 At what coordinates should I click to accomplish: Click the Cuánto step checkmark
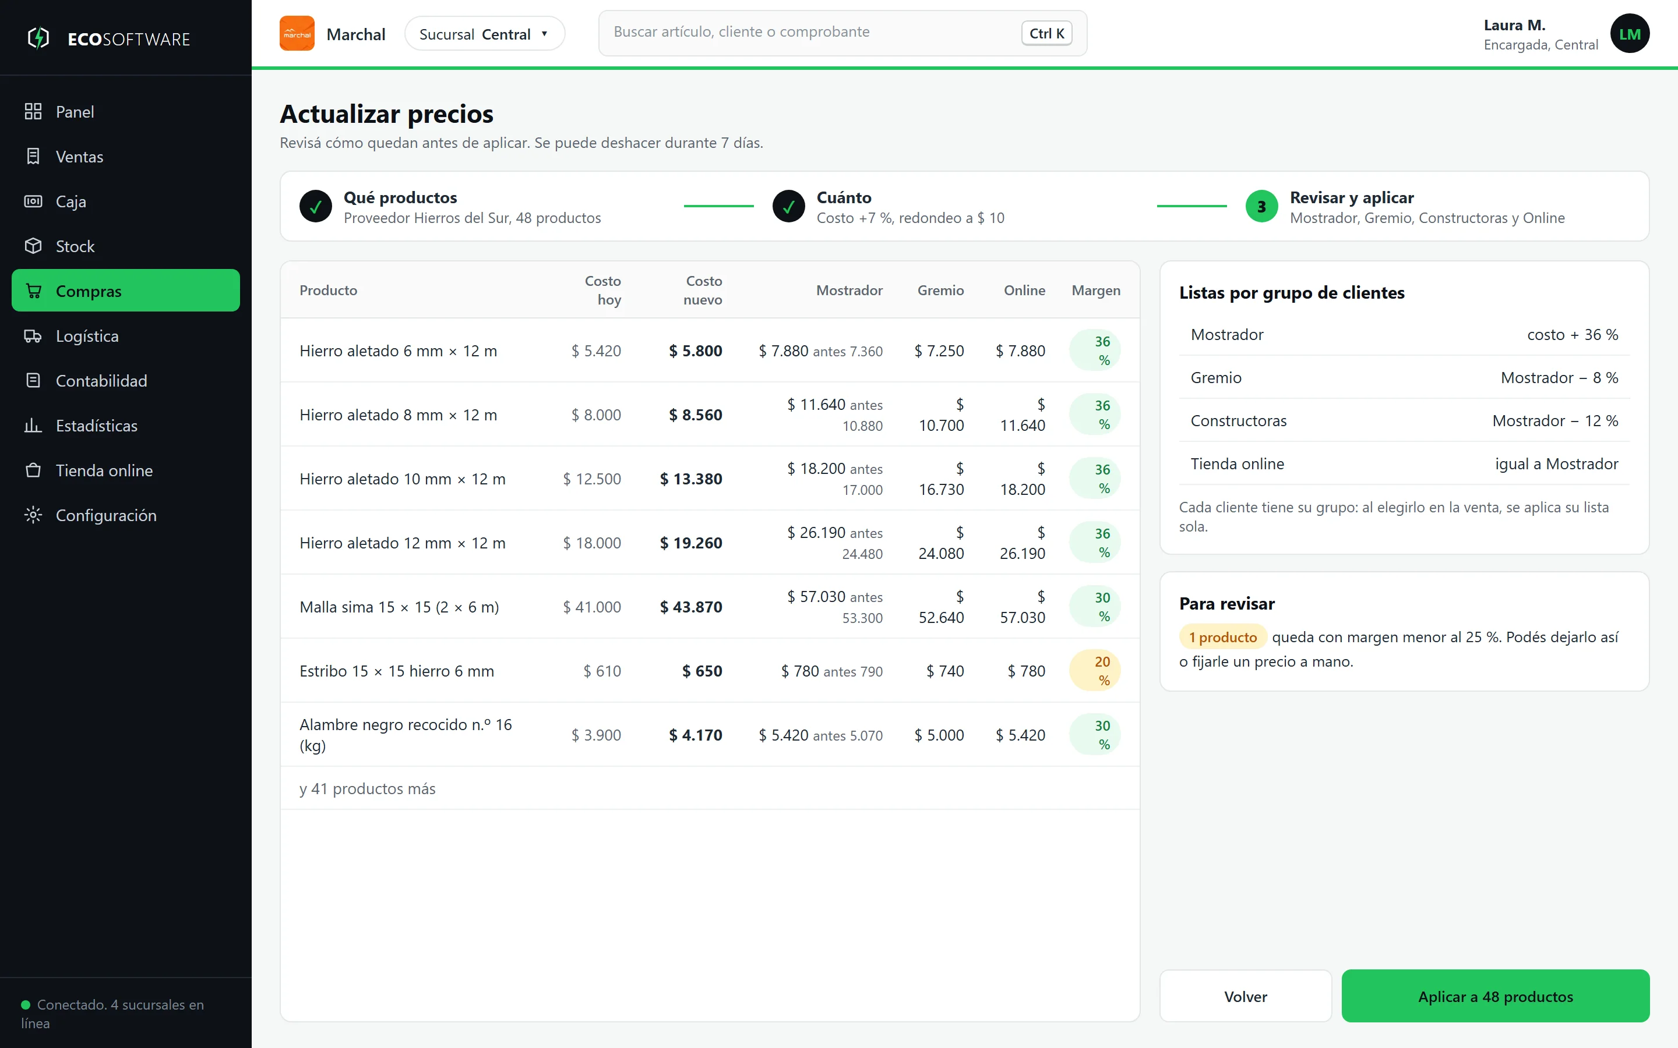pos(788,207)
